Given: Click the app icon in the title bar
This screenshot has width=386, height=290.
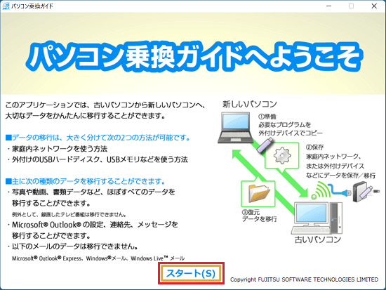Looking at the screenshot, I should tap(6, 6).
